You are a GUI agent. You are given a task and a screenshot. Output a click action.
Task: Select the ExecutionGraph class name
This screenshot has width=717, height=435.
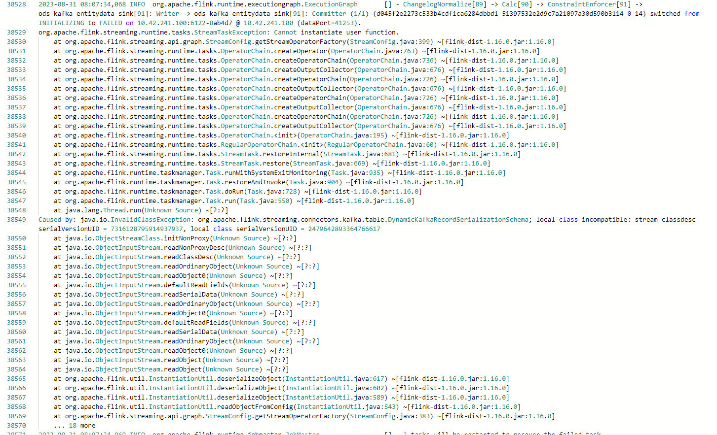coord(331,4)
